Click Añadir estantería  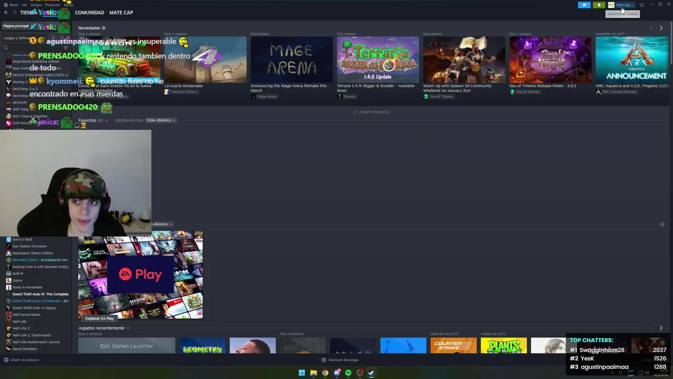click(x=371, y=112)
